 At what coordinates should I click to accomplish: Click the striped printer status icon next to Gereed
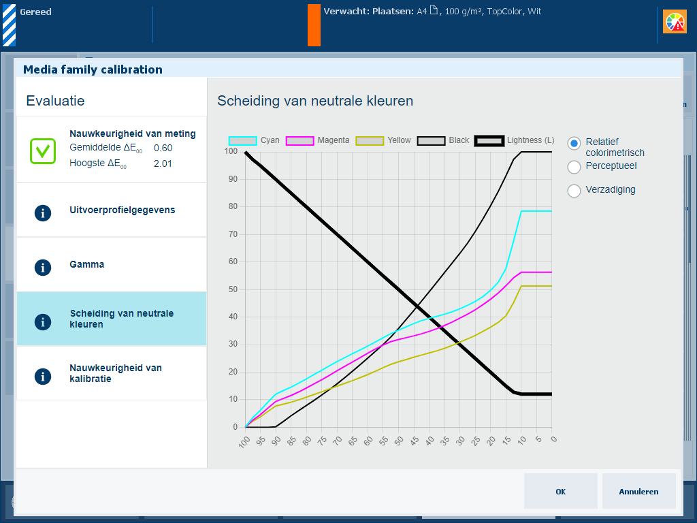[x=10, y=25]
